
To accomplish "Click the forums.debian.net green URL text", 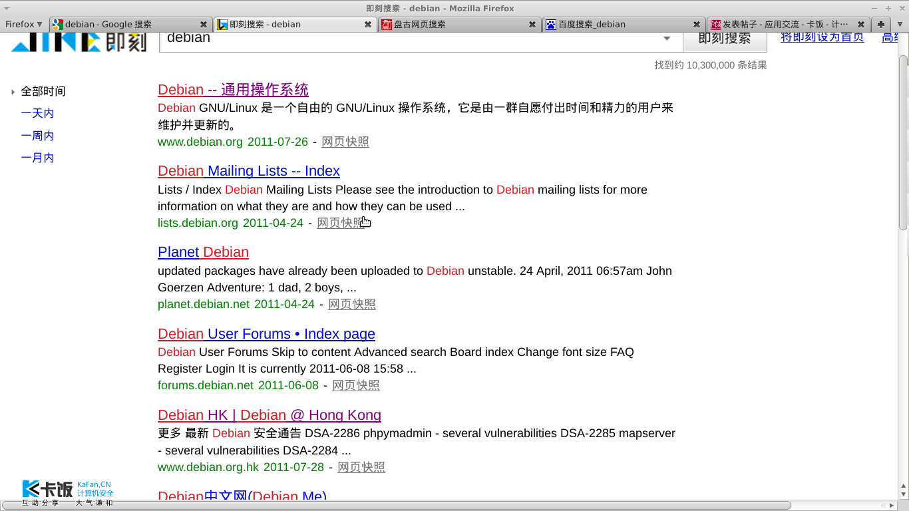I will [x=206, y=385].
